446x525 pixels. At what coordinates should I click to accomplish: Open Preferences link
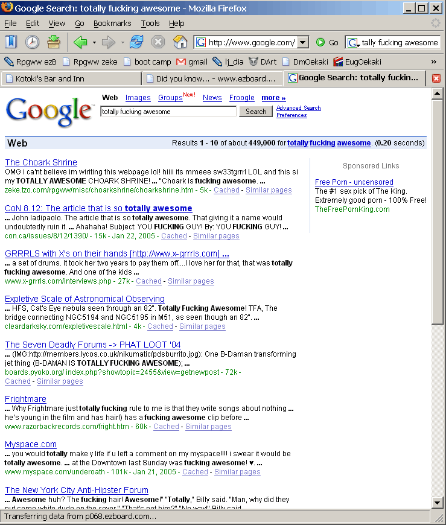pyautogui.click(x=291, y=115)
